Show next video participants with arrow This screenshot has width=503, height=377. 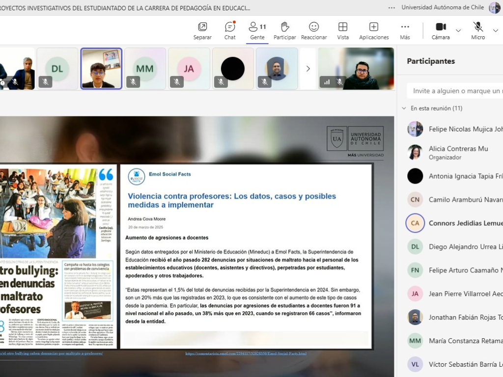tap(308, 69)
